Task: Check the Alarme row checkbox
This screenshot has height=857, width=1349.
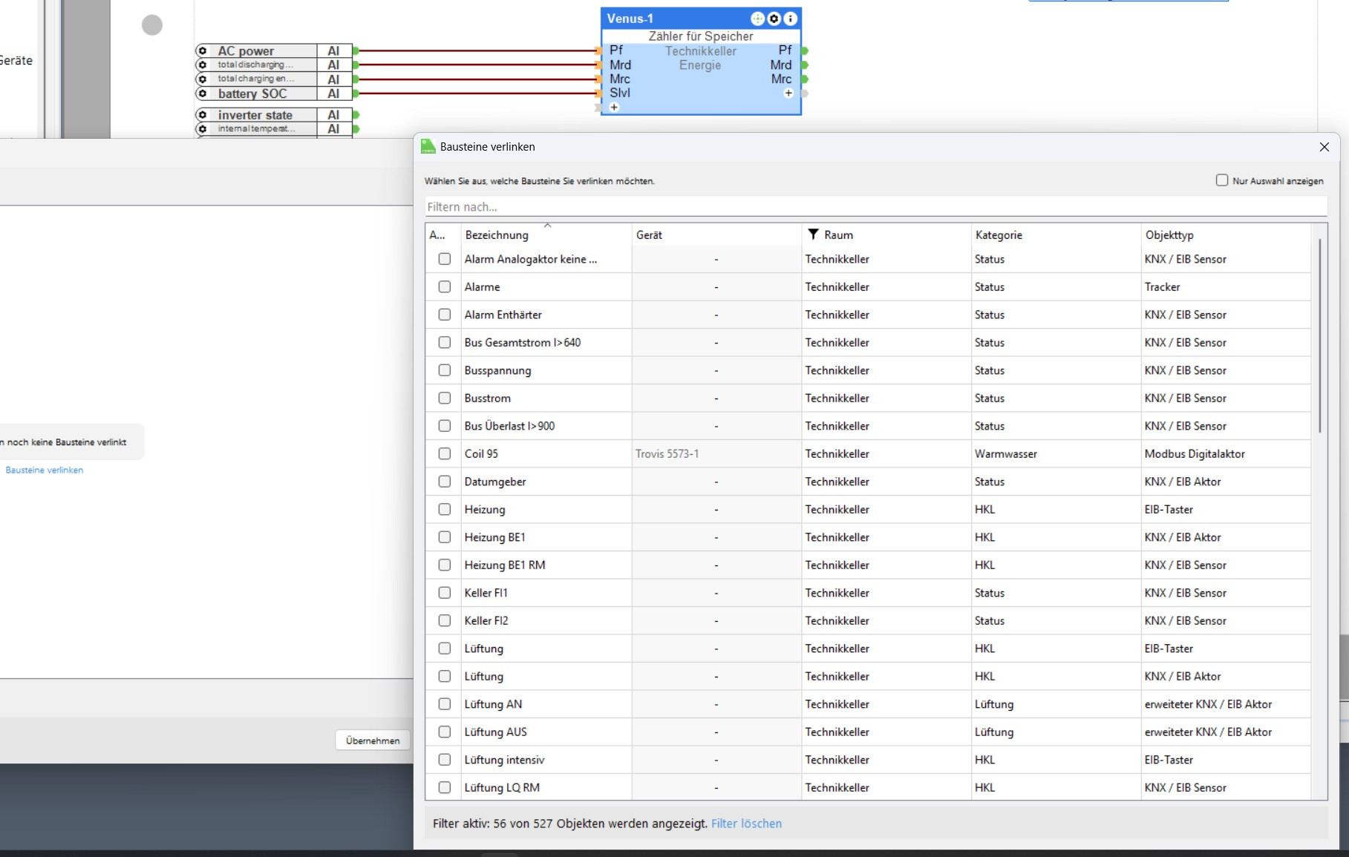Action: [445, 286]
